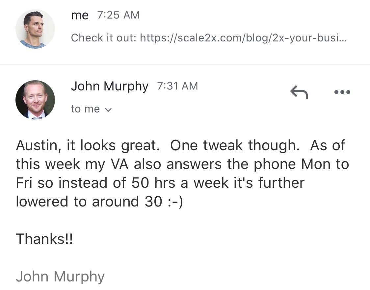Tap the divider between the two messages
The image size is (370, 290).
[185, 64]
